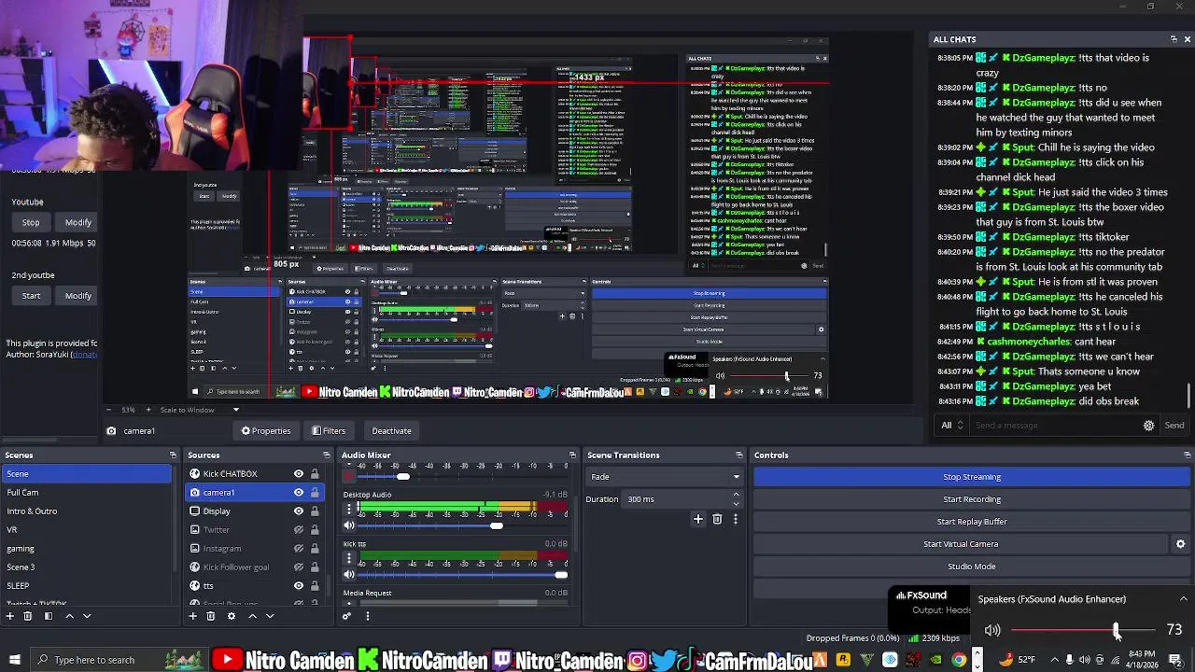Expand the Speakers volume flyout chevron
Image resolution: width=1195 pixels, height=672 pixels.
[x=1183, y=599]
